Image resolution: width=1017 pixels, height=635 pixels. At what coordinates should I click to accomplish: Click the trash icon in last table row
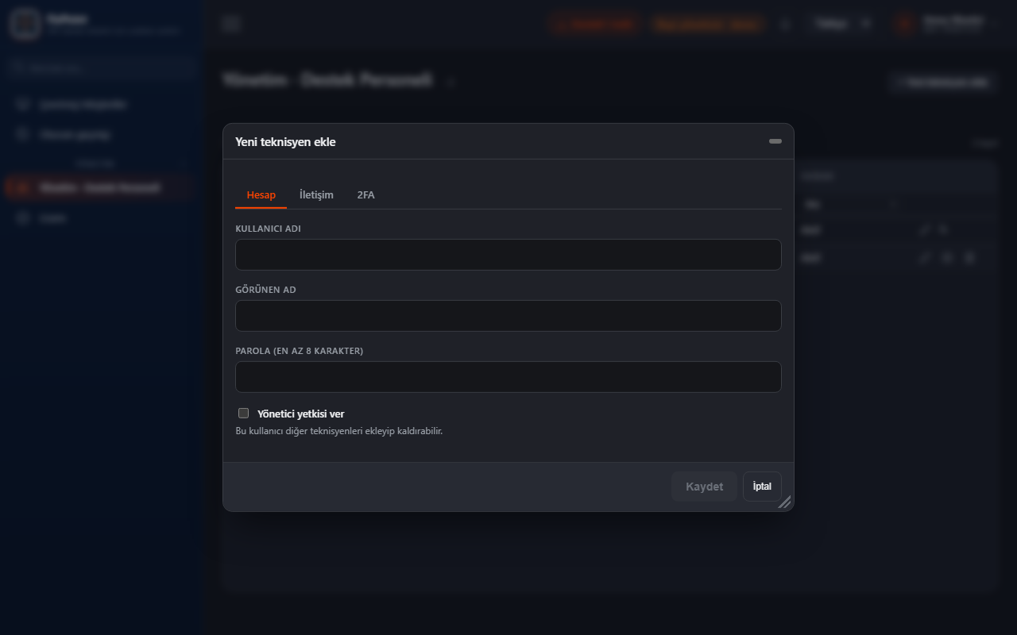[969, 258]
